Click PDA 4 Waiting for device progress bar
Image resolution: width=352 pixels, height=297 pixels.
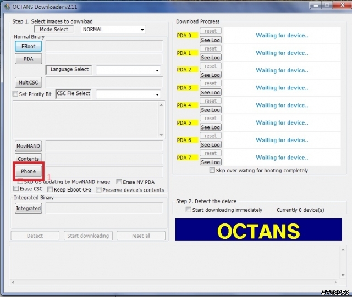click(282, 105)
